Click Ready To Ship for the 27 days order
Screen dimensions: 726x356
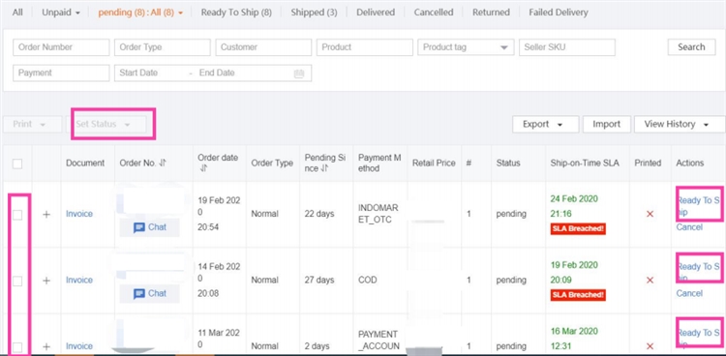click(699, 272)
